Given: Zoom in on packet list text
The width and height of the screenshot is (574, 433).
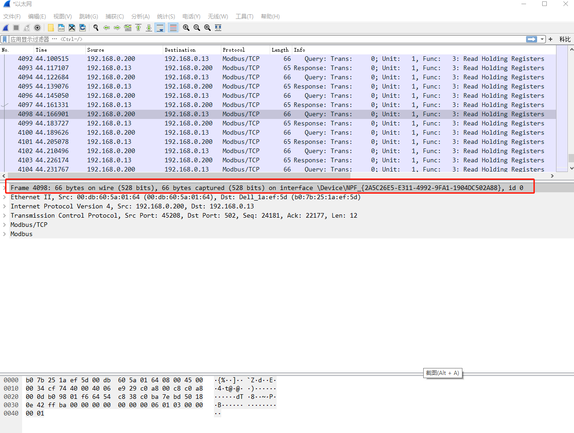Looking at the screenshot, I should coord(186,28).
